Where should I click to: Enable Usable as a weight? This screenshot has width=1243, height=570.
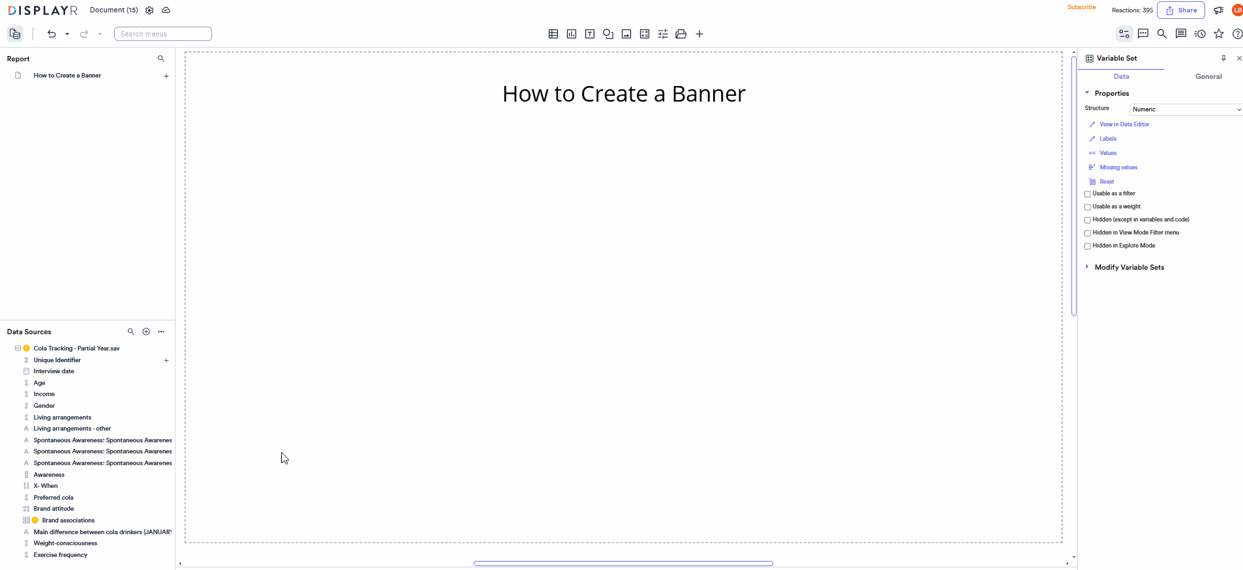1088,207
